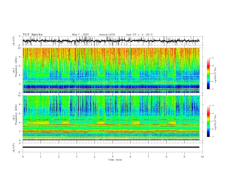
Task: Select the "start UT = 6 :20: 0" text
Action: point(139,35)
